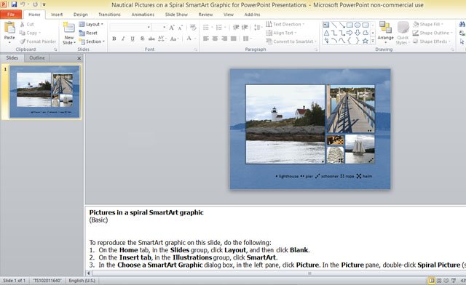Viewport: 466px width, 285px height.
Task: Click Normal view icon in status bar
Action: (432, 281)
